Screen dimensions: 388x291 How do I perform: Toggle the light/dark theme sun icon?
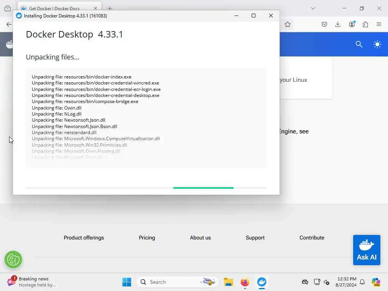377,44
